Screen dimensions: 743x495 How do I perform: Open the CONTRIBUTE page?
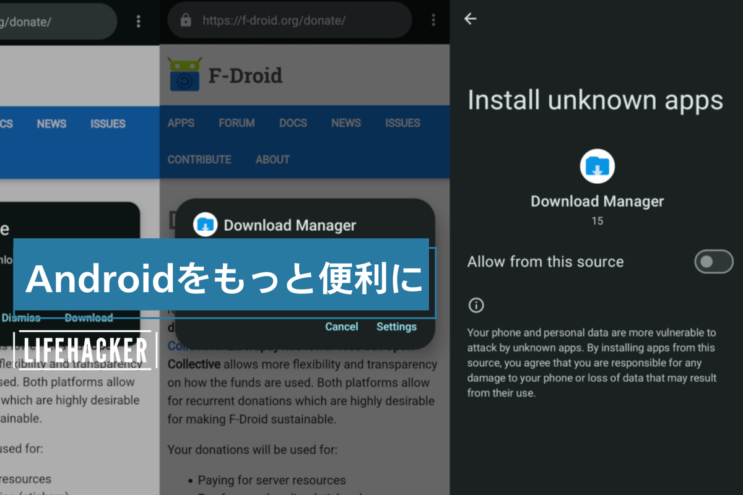click(x=199, y=160)
